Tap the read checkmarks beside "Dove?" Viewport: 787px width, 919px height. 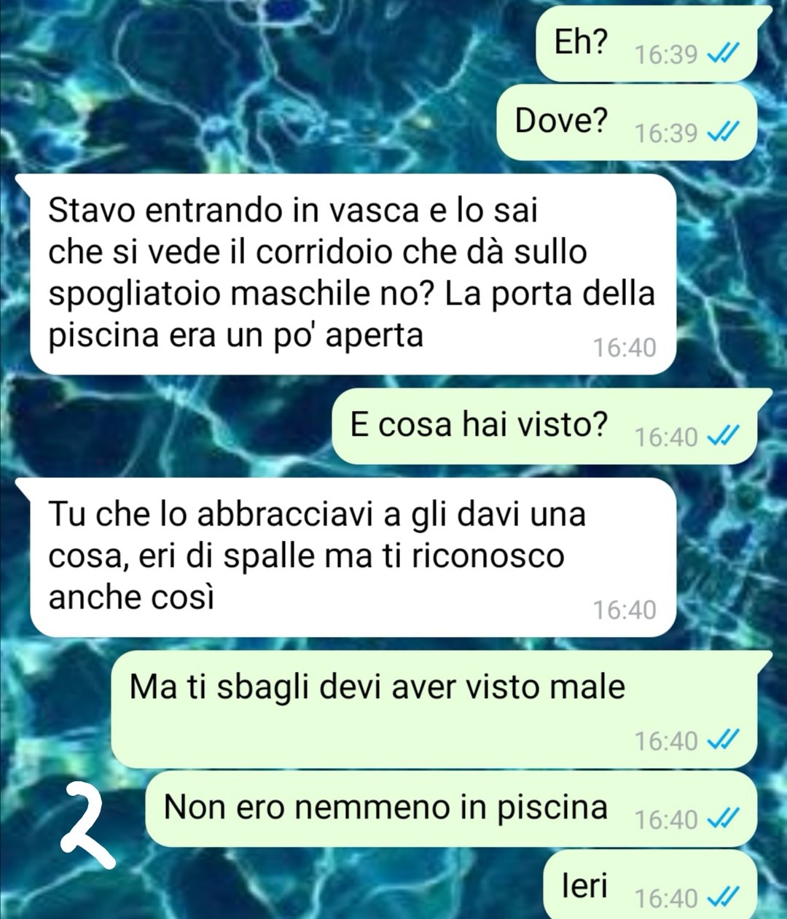[x=724, y=133]
